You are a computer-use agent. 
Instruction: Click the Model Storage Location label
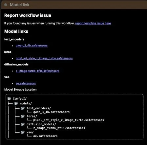pyautogui.click(x=20, y=90)
